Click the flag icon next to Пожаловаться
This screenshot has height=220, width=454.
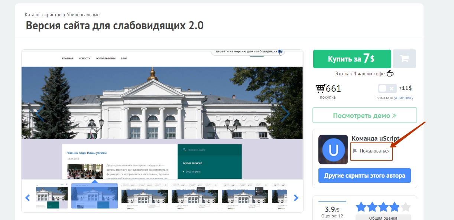tap(355, 151)
